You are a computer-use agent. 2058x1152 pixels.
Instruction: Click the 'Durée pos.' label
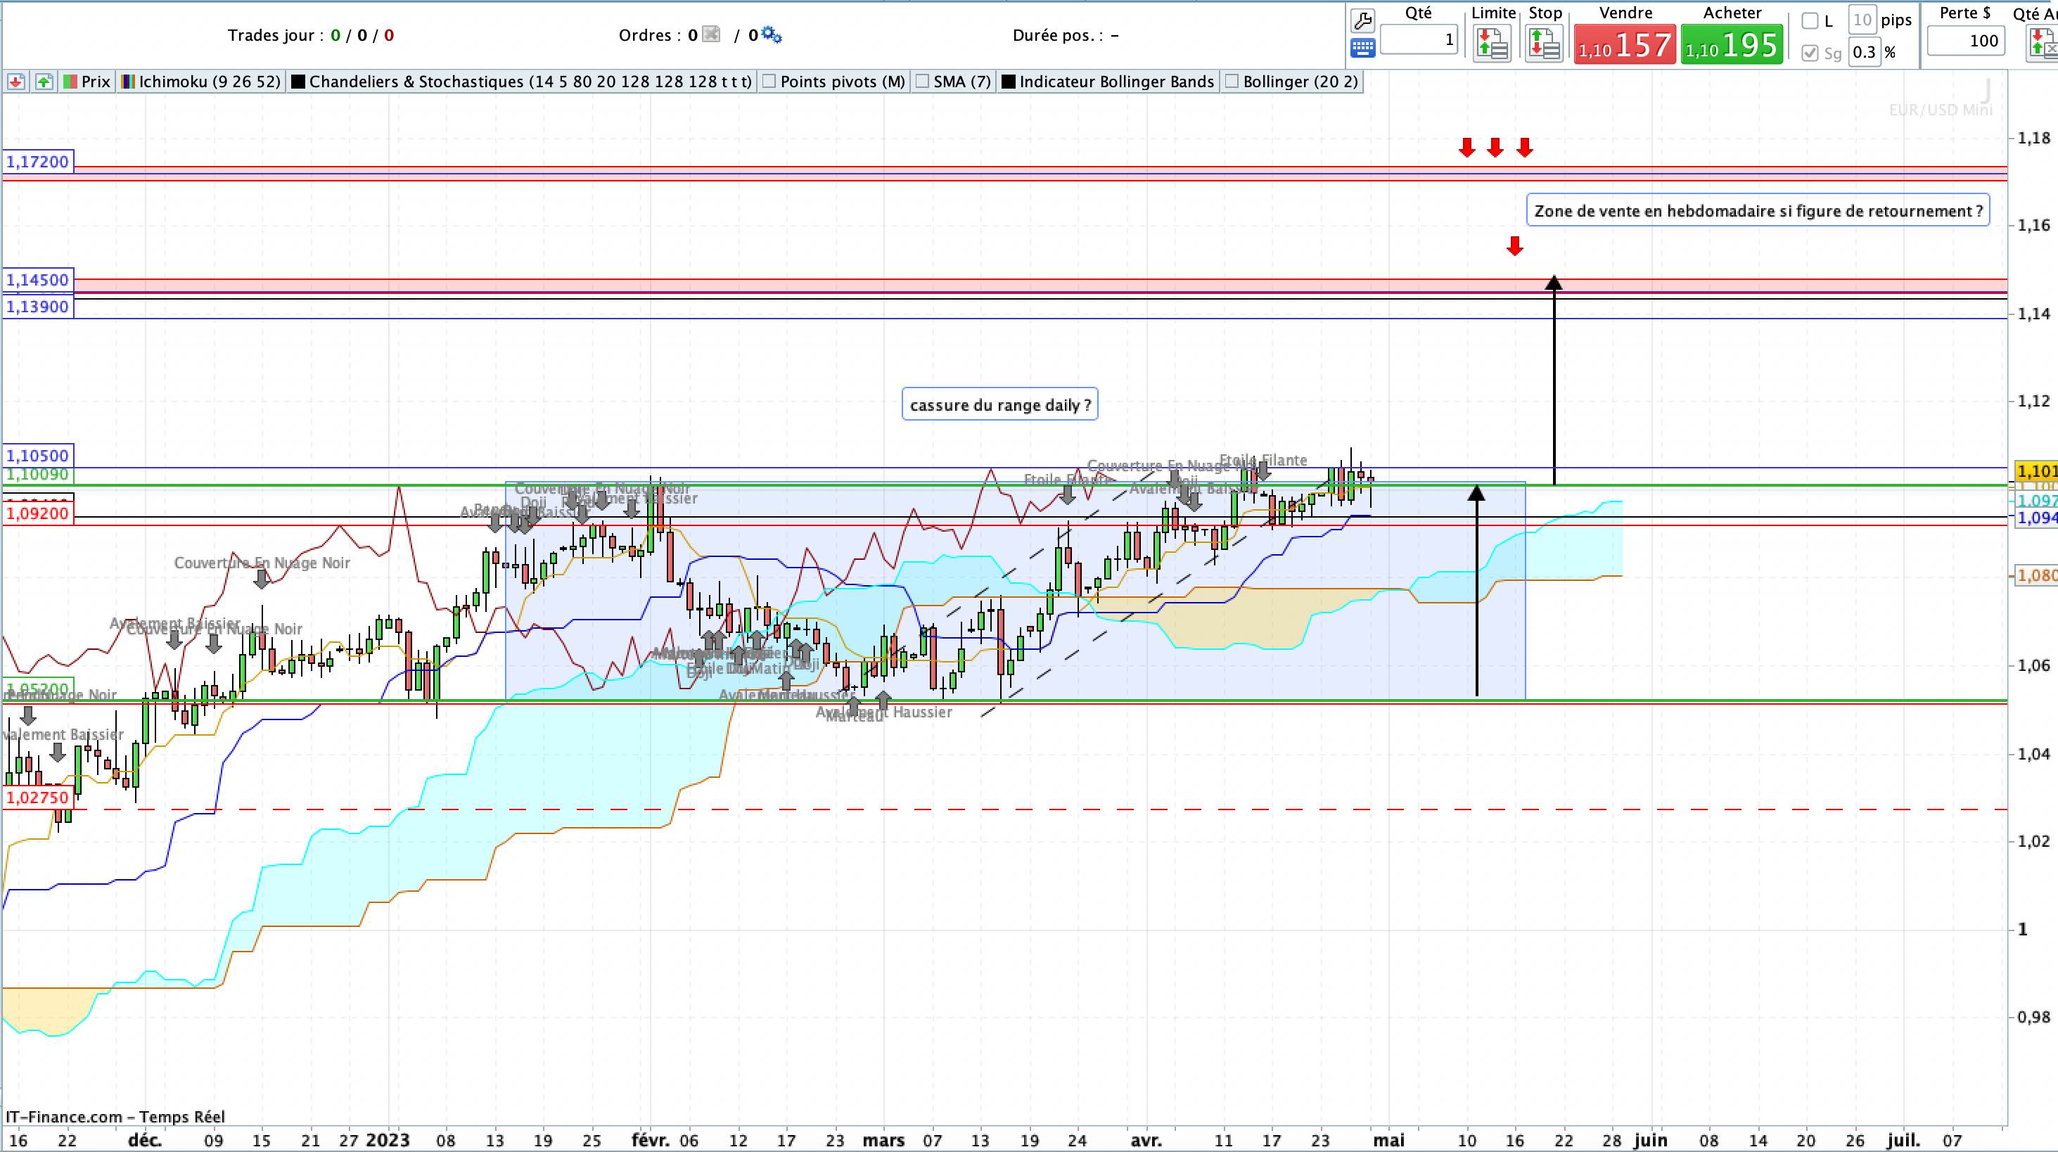point(1066,35)
